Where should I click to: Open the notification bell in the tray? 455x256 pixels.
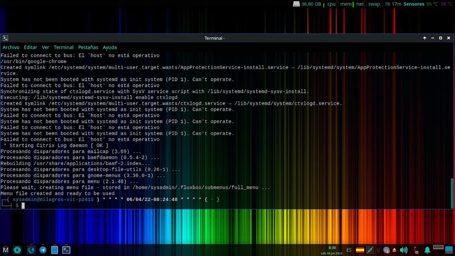click(x=427, y=250)
